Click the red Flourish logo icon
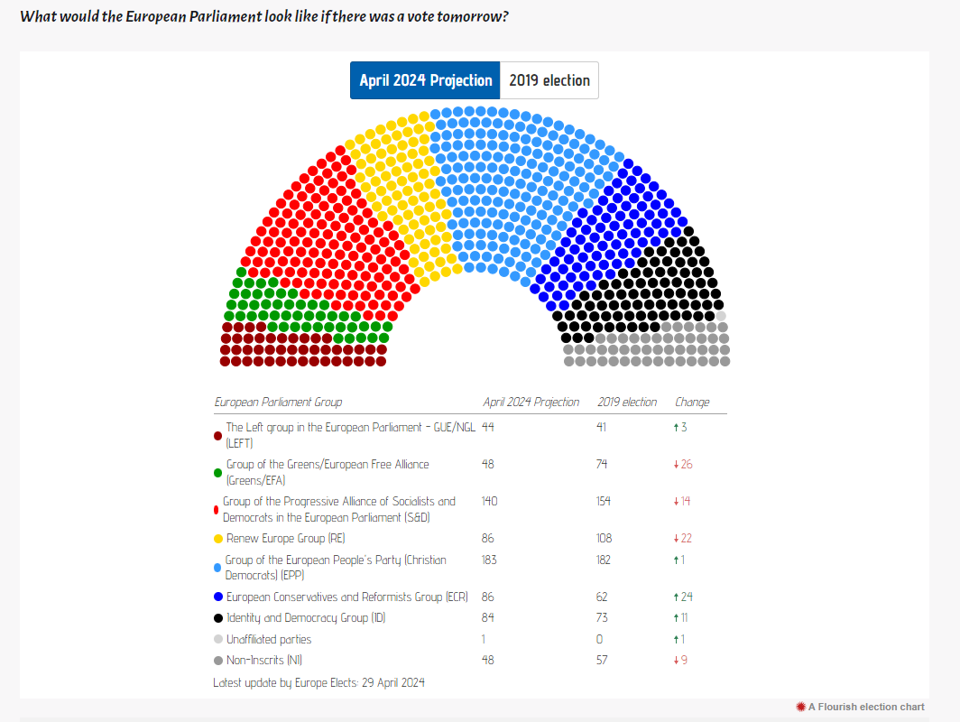This screenshot has width=960, height=722. coord(800,707)
